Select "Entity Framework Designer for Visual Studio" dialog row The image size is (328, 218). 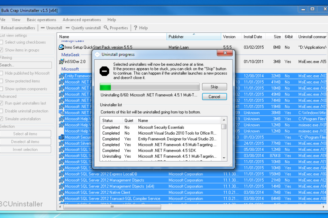coord(161,139)
